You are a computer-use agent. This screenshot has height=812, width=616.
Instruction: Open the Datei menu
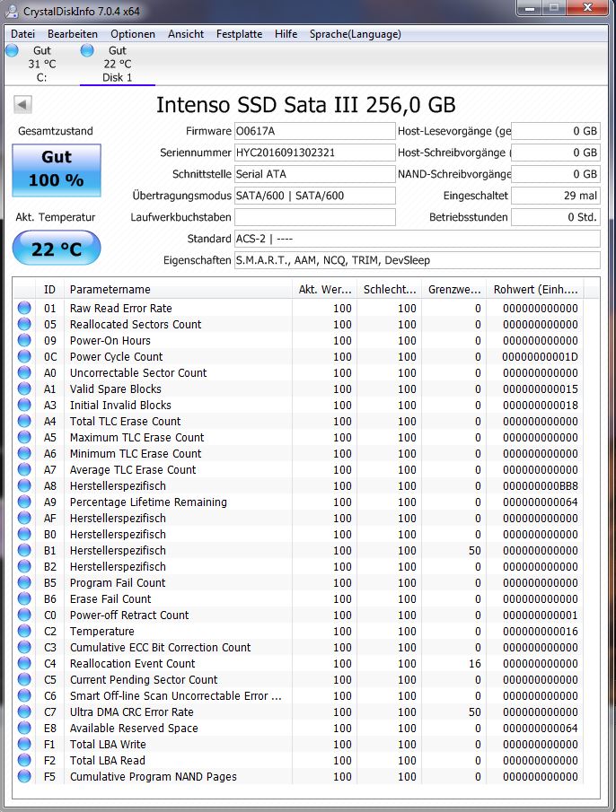22,34
